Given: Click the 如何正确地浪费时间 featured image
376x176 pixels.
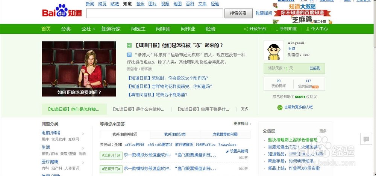Looking at the screenshot, I should [x=79, y=69].
